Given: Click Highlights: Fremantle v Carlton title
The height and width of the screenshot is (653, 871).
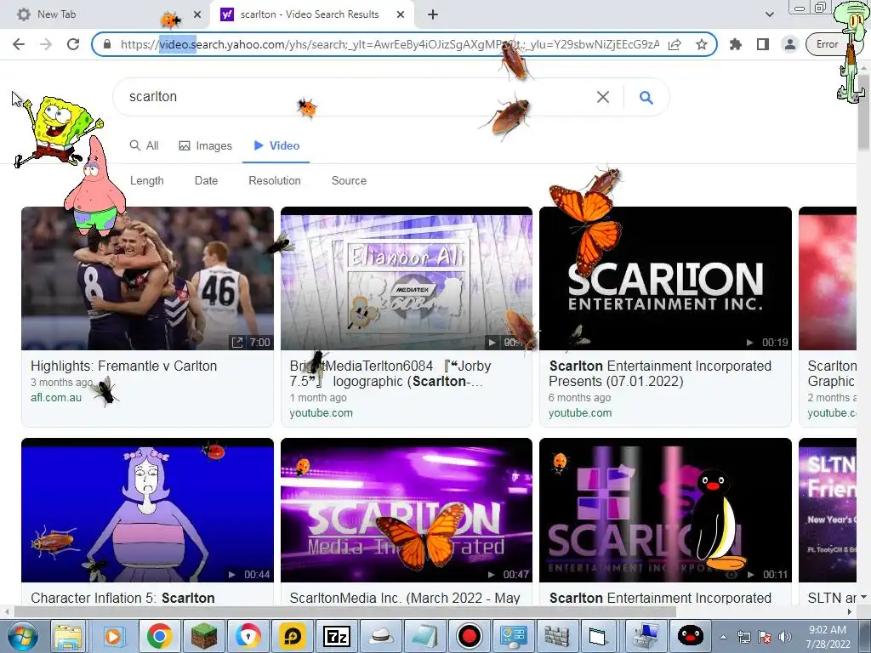Looking at the screenshot, I should 124,366.
